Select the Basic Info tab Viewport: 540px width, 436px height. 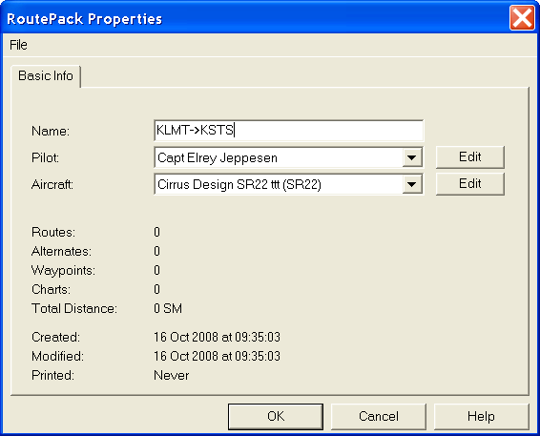46,75
